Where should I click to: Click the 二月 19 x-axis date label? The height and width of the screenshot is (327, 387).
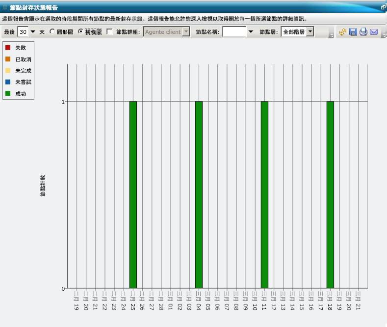(x=77, y=300)
